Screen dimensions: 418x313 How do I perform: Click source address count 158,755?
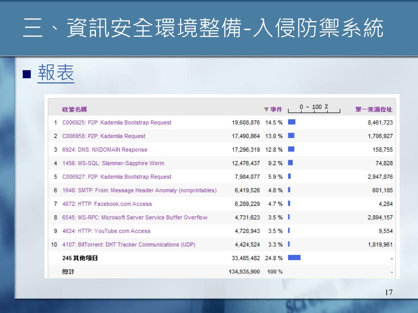click(382, 150)
